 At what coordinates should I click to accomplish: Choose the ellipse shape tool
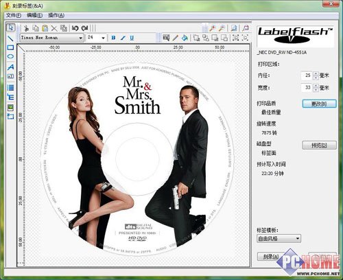(x=10, y=56)
